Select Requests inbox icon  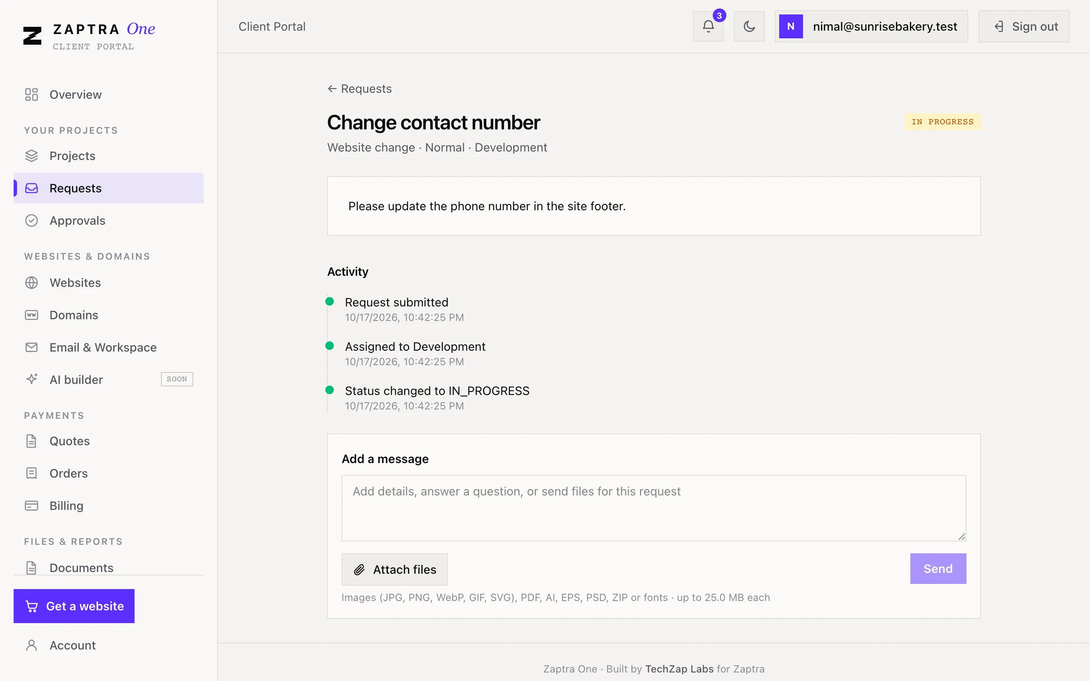click(32, 188)
